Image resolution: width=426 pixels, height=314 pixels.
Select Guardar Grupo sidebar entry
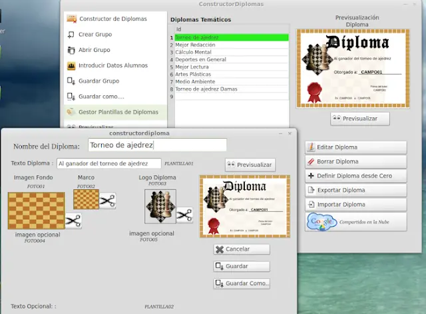click(x=115, y=81)
